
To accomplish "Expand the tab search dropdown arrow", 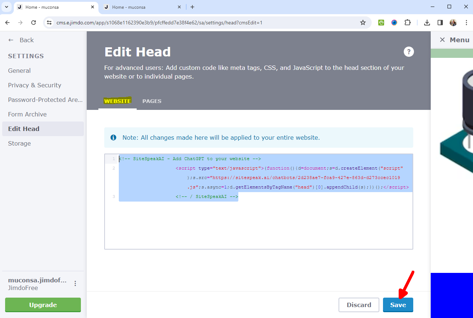I will (x=6, y=7).
